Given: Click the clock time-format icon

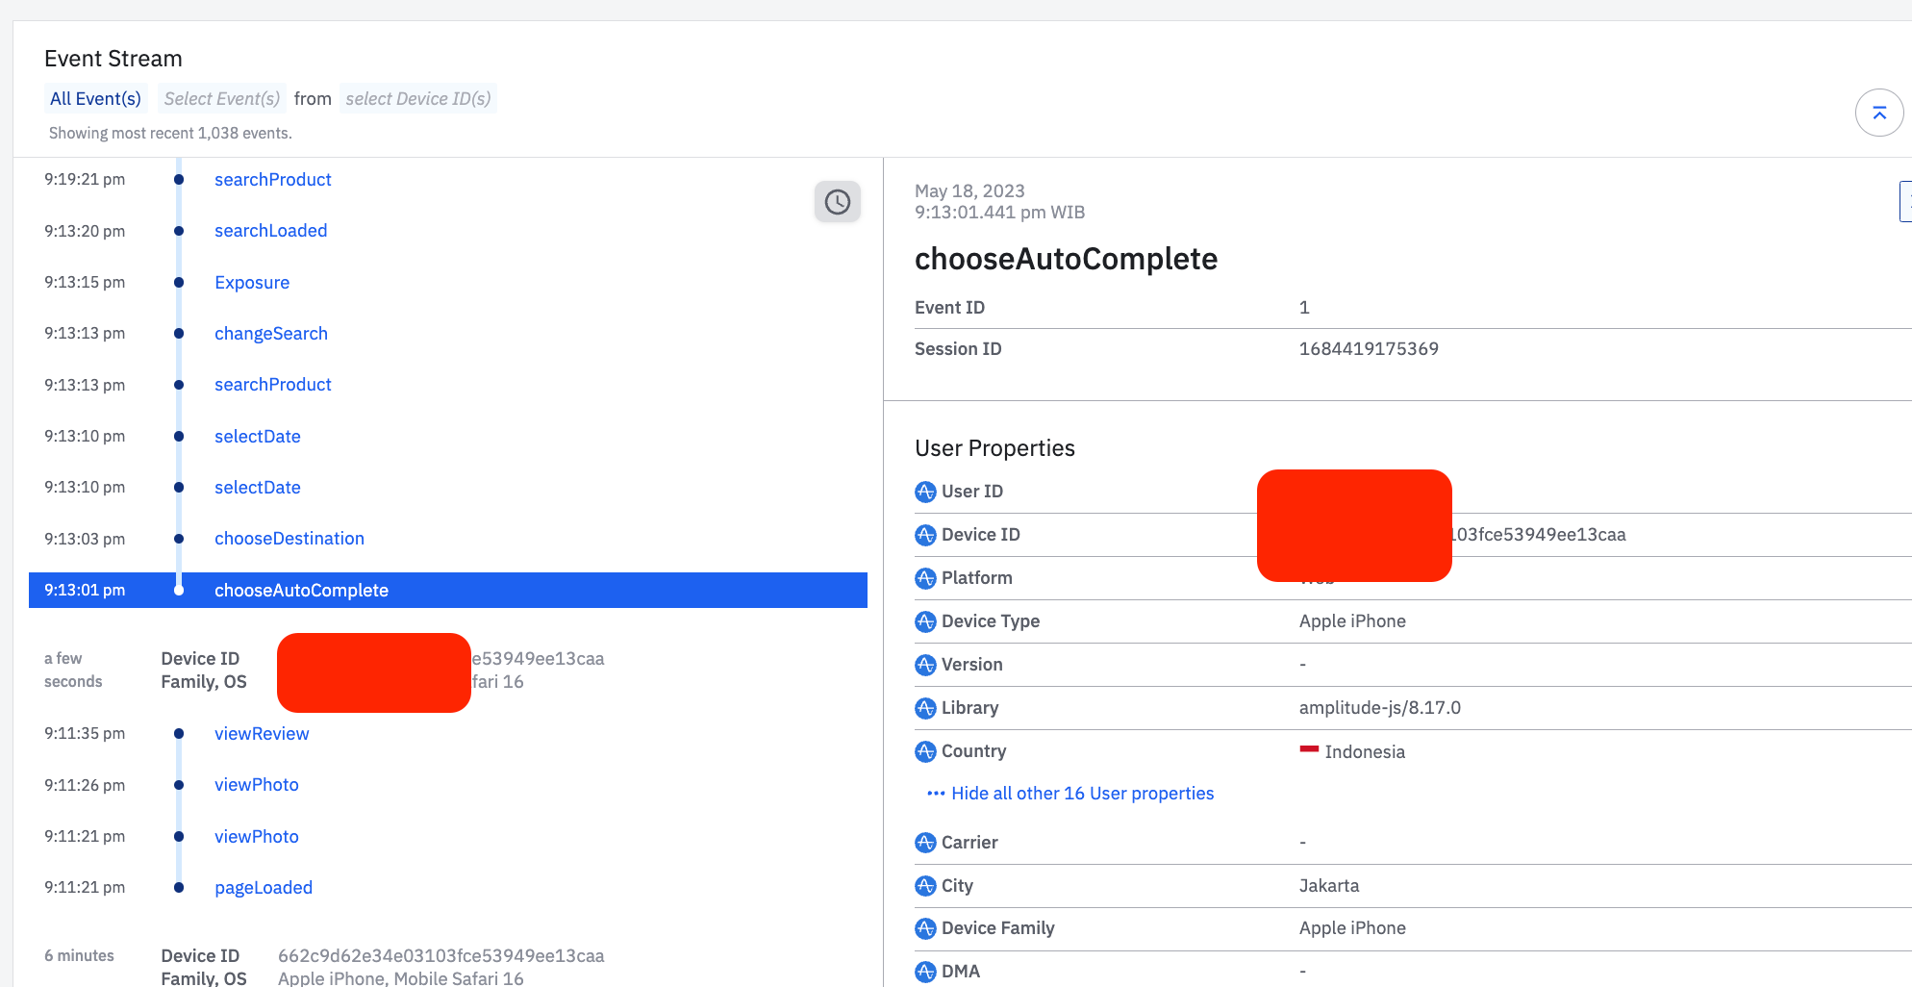Looking at the screenshot, I should pyautogui.click(x=838, y=202).
